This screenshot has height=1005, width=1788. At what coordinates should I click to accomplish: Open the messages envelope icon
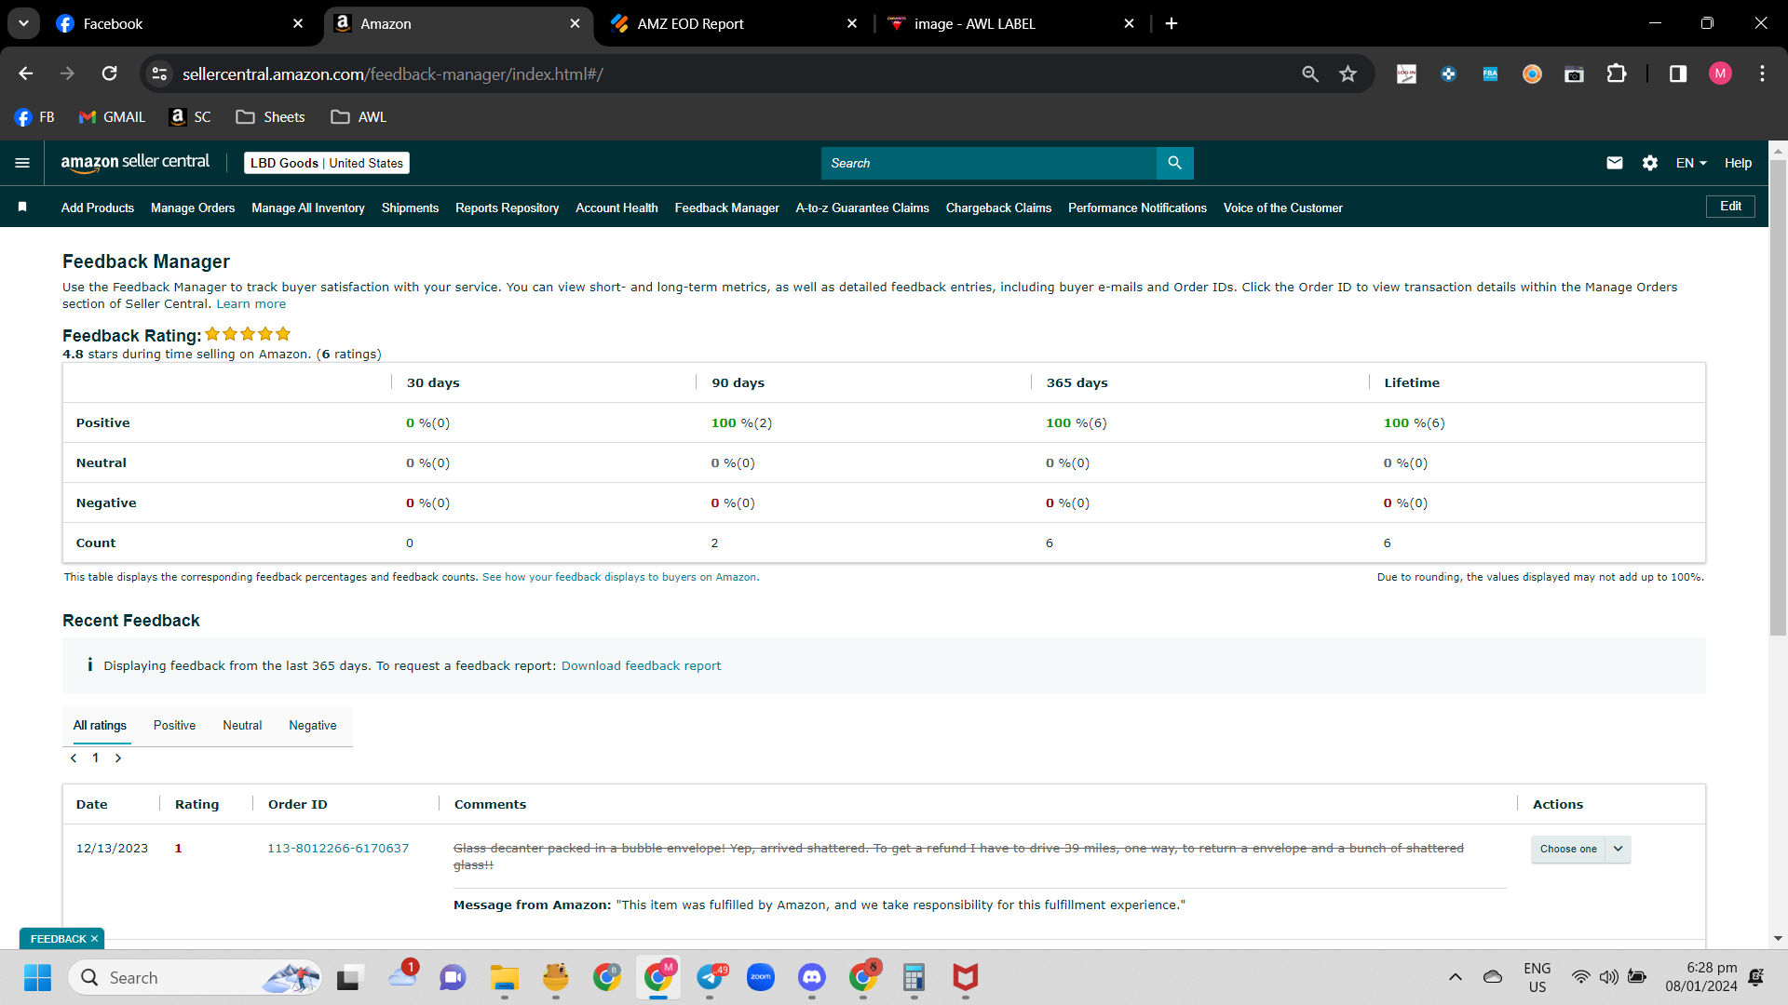coord(1615,163)
